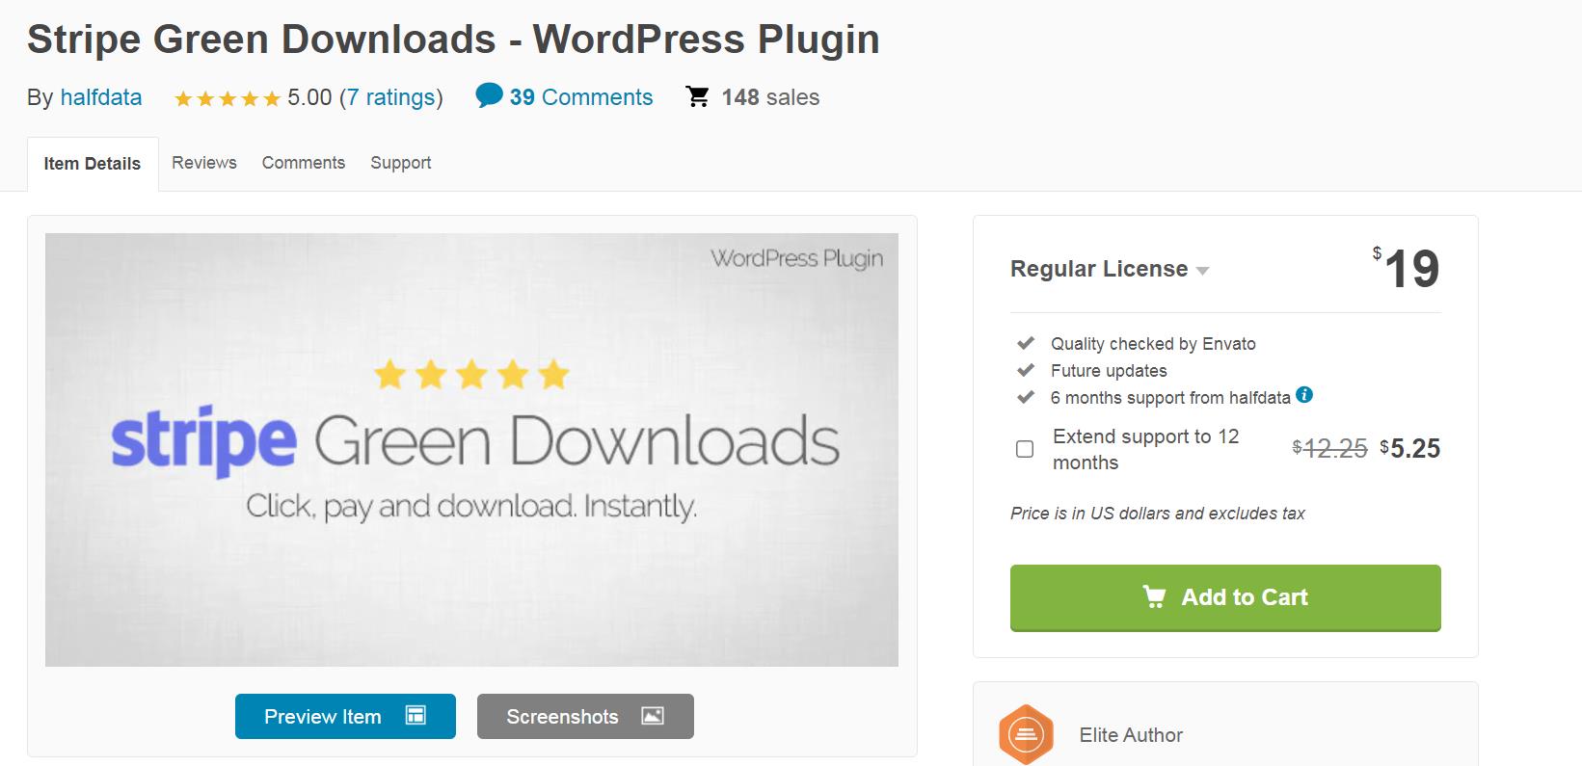Click the Stripe Green Downloads page title
This screenshot has width=1582, height=766.
(453, 40)
